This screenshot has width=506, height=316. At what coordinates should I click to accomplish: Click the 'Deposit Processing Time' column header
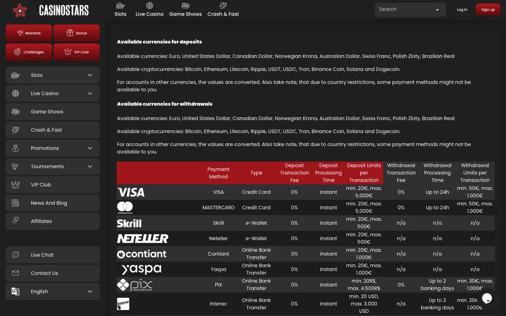tap(328, 173)
